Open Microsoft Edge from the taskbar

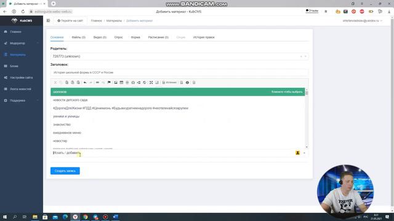(65, 217)
